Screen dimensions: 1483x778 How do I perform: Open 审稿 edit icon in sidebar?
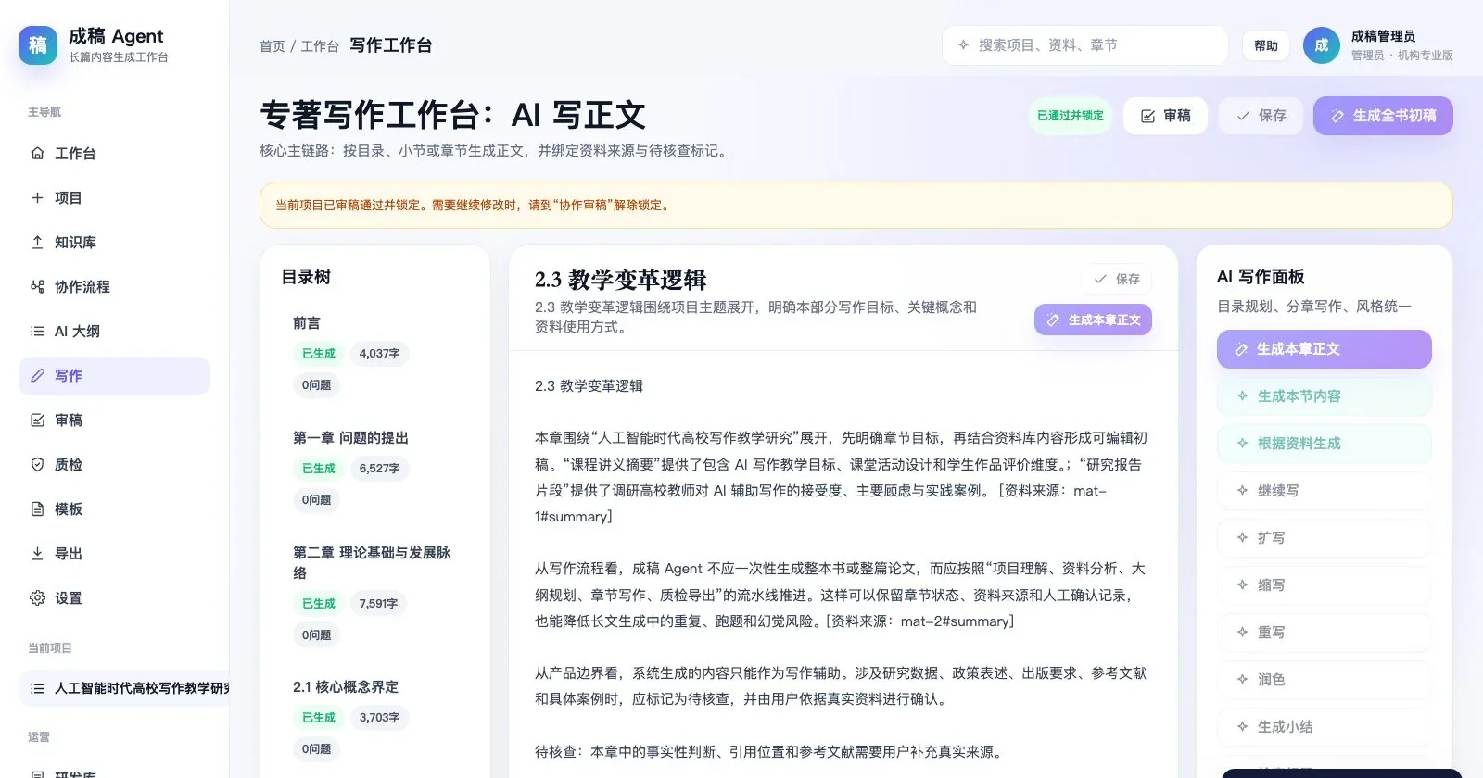37,420
